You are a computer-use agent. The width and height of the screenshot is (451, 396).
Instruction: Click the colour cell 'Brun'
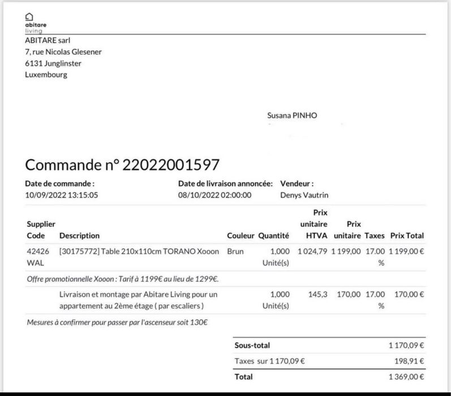click(235, 251)
